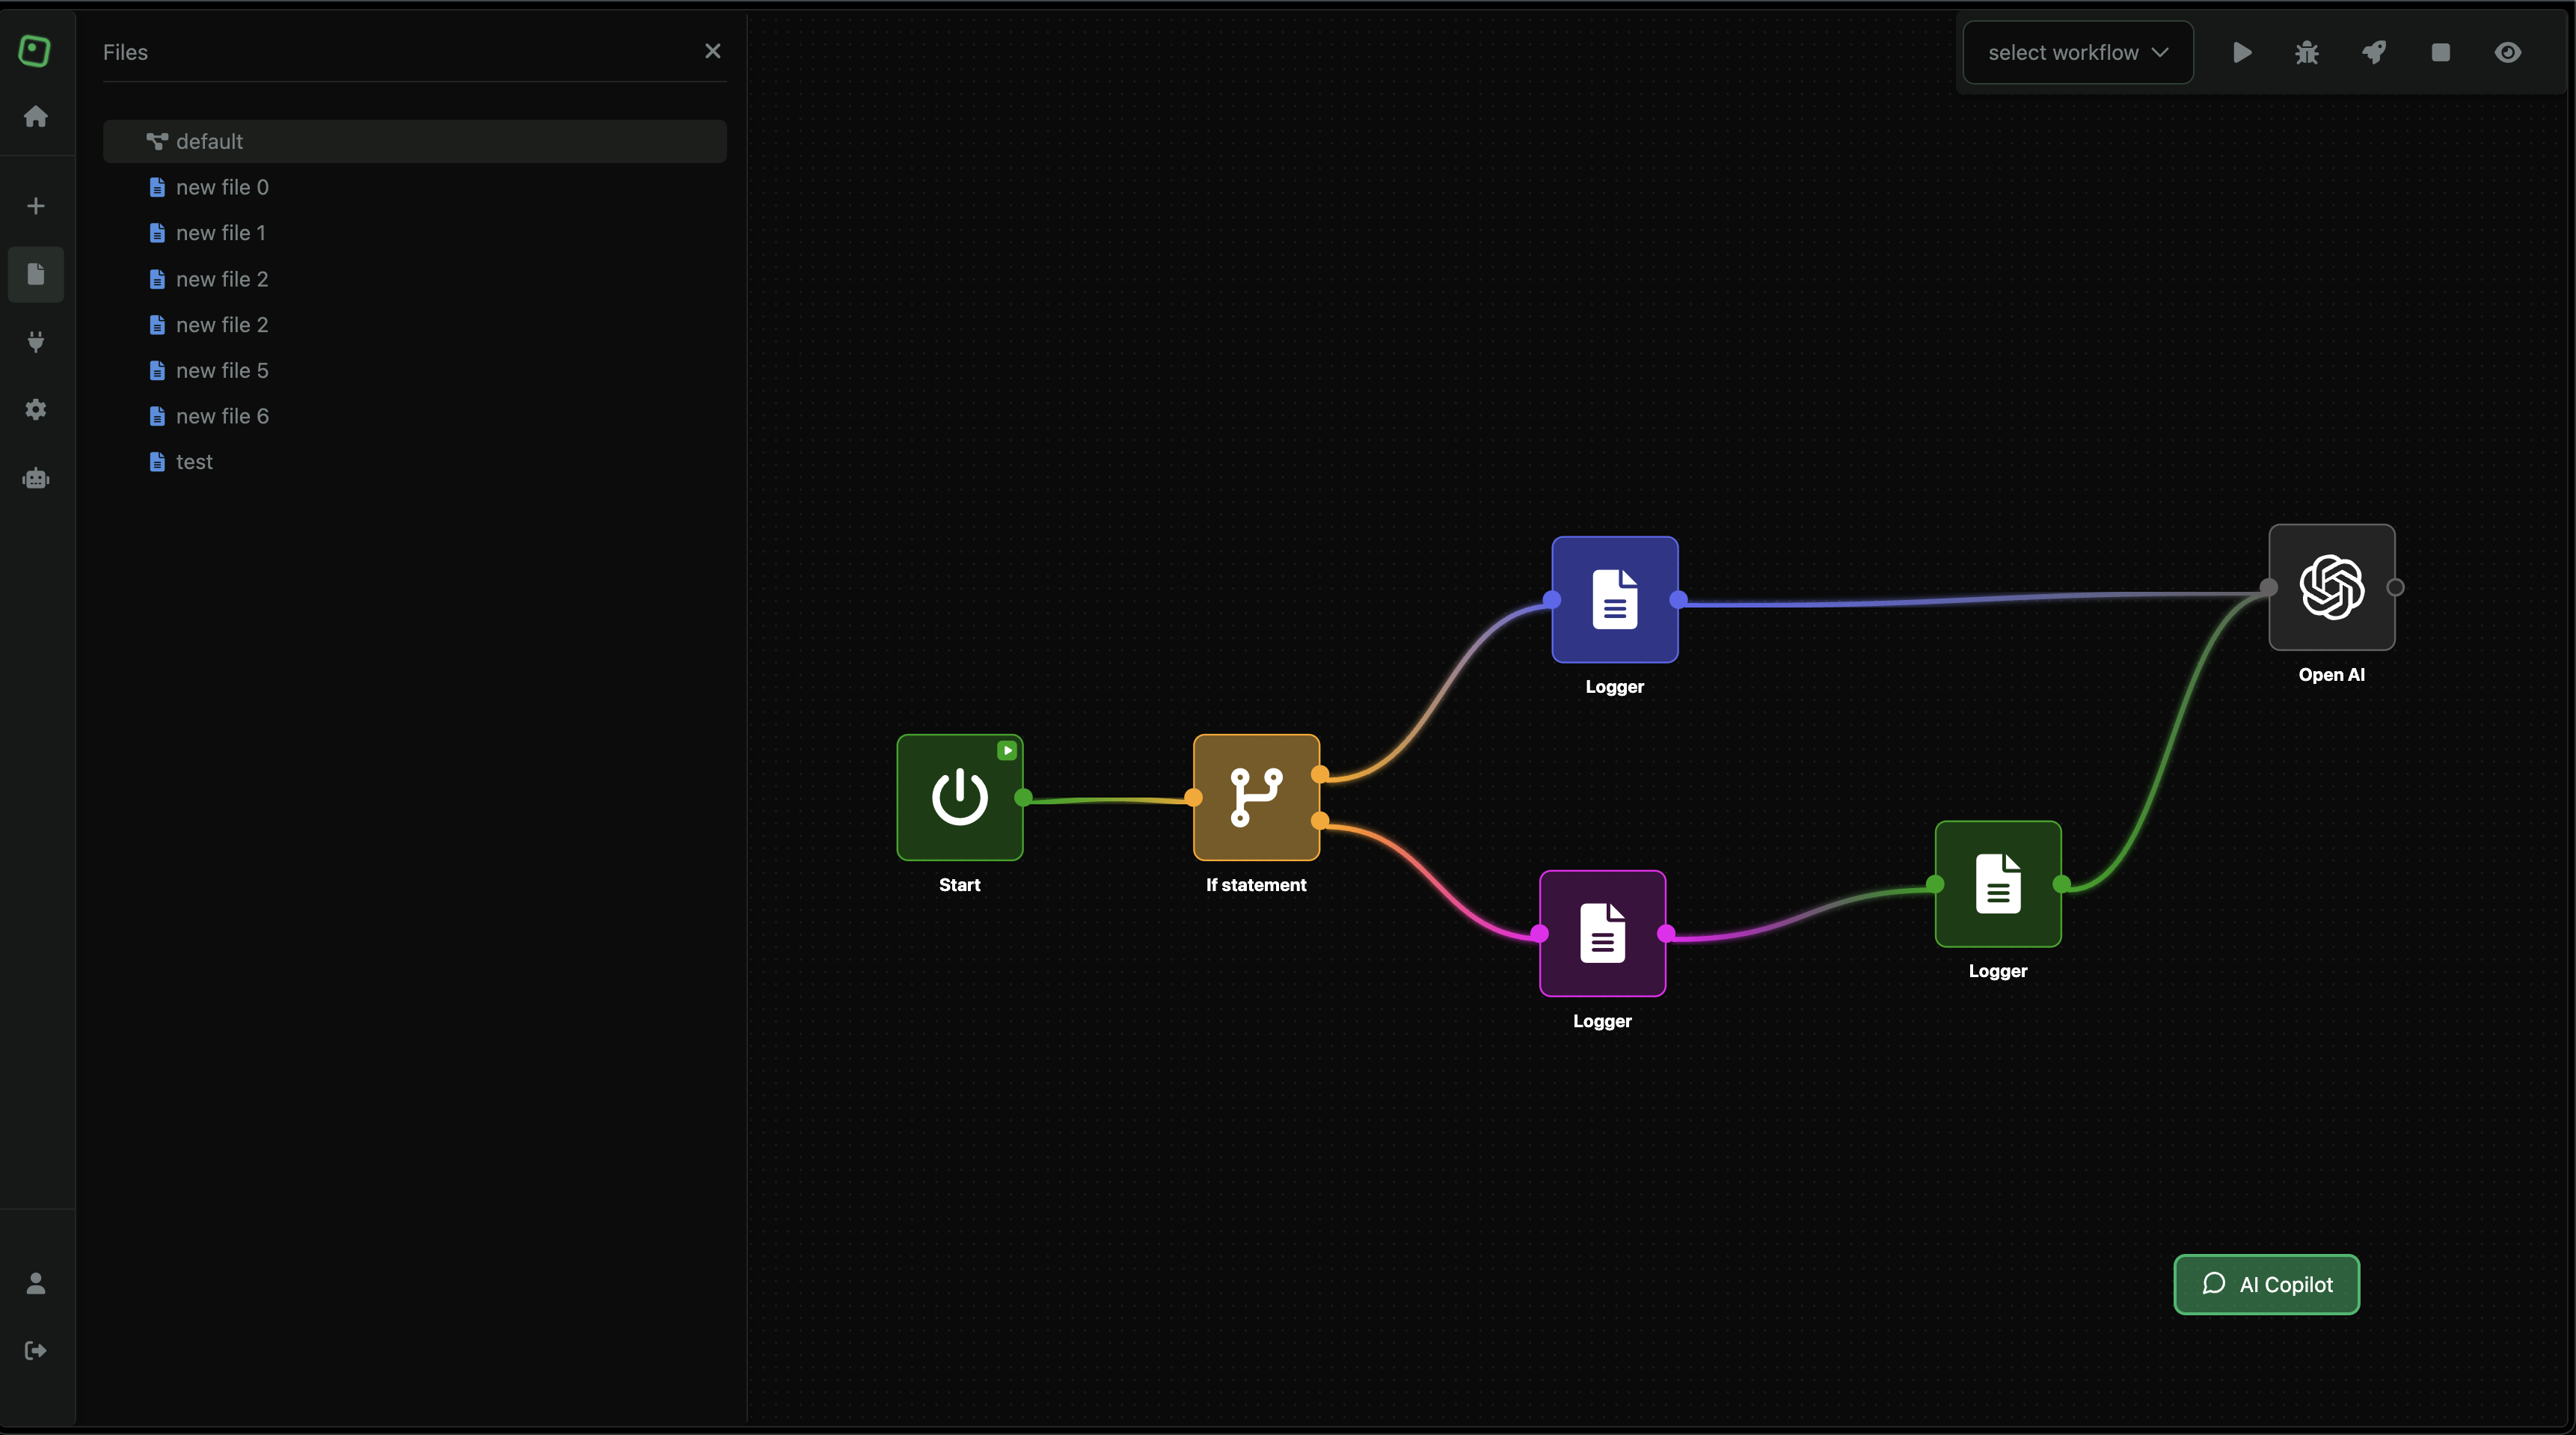This screenshot has width=2576, height=1435.
Task: Open new file 6
Action: [415, 416]
